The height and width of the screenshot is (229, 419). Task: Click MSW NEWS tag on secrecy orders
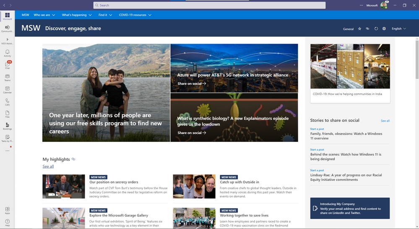point(98,177)
